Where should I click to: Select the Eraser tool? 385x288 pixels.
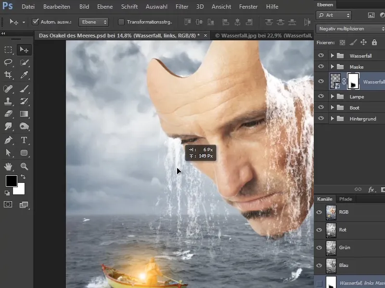8,114
